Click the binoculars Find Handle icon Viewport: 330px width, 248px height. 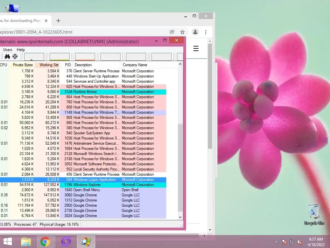click(x=7, y=57)
